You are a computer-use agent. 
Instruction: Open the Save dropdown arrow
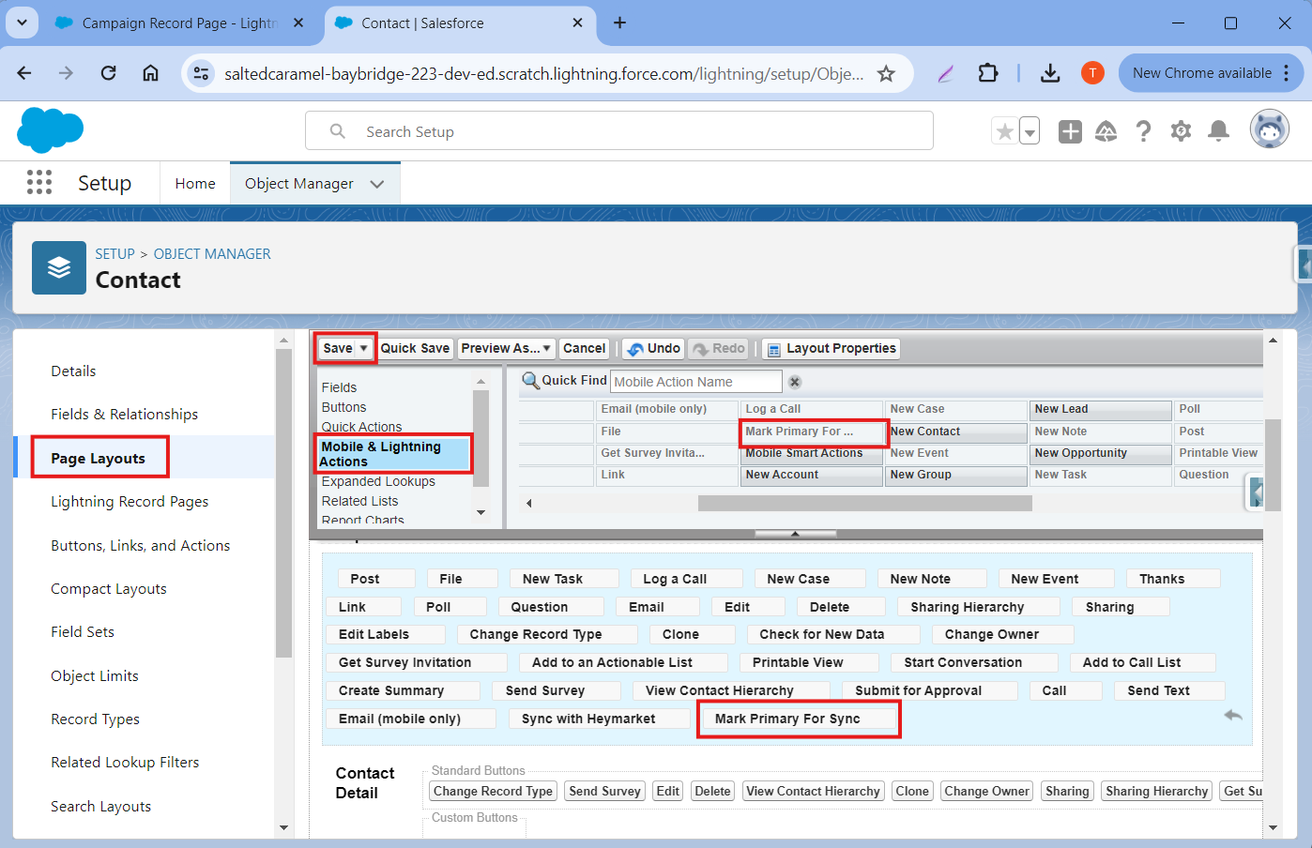(x=364, y=348)
